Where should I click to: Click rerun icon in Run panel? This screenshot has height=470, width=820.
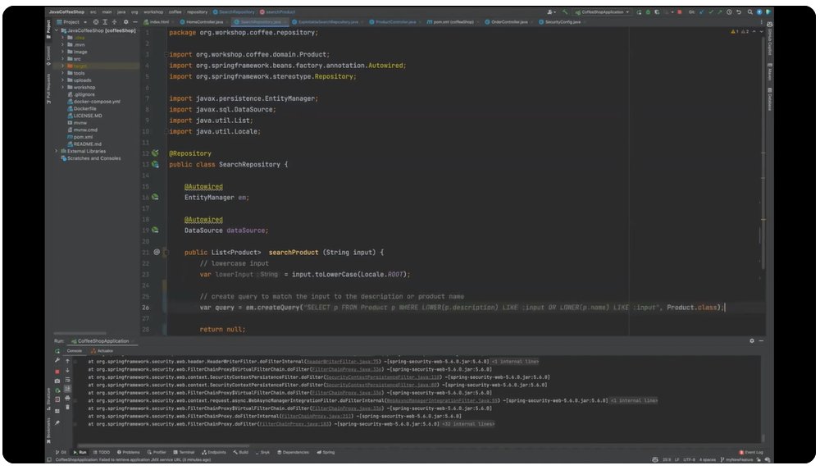tap(57, 351)
